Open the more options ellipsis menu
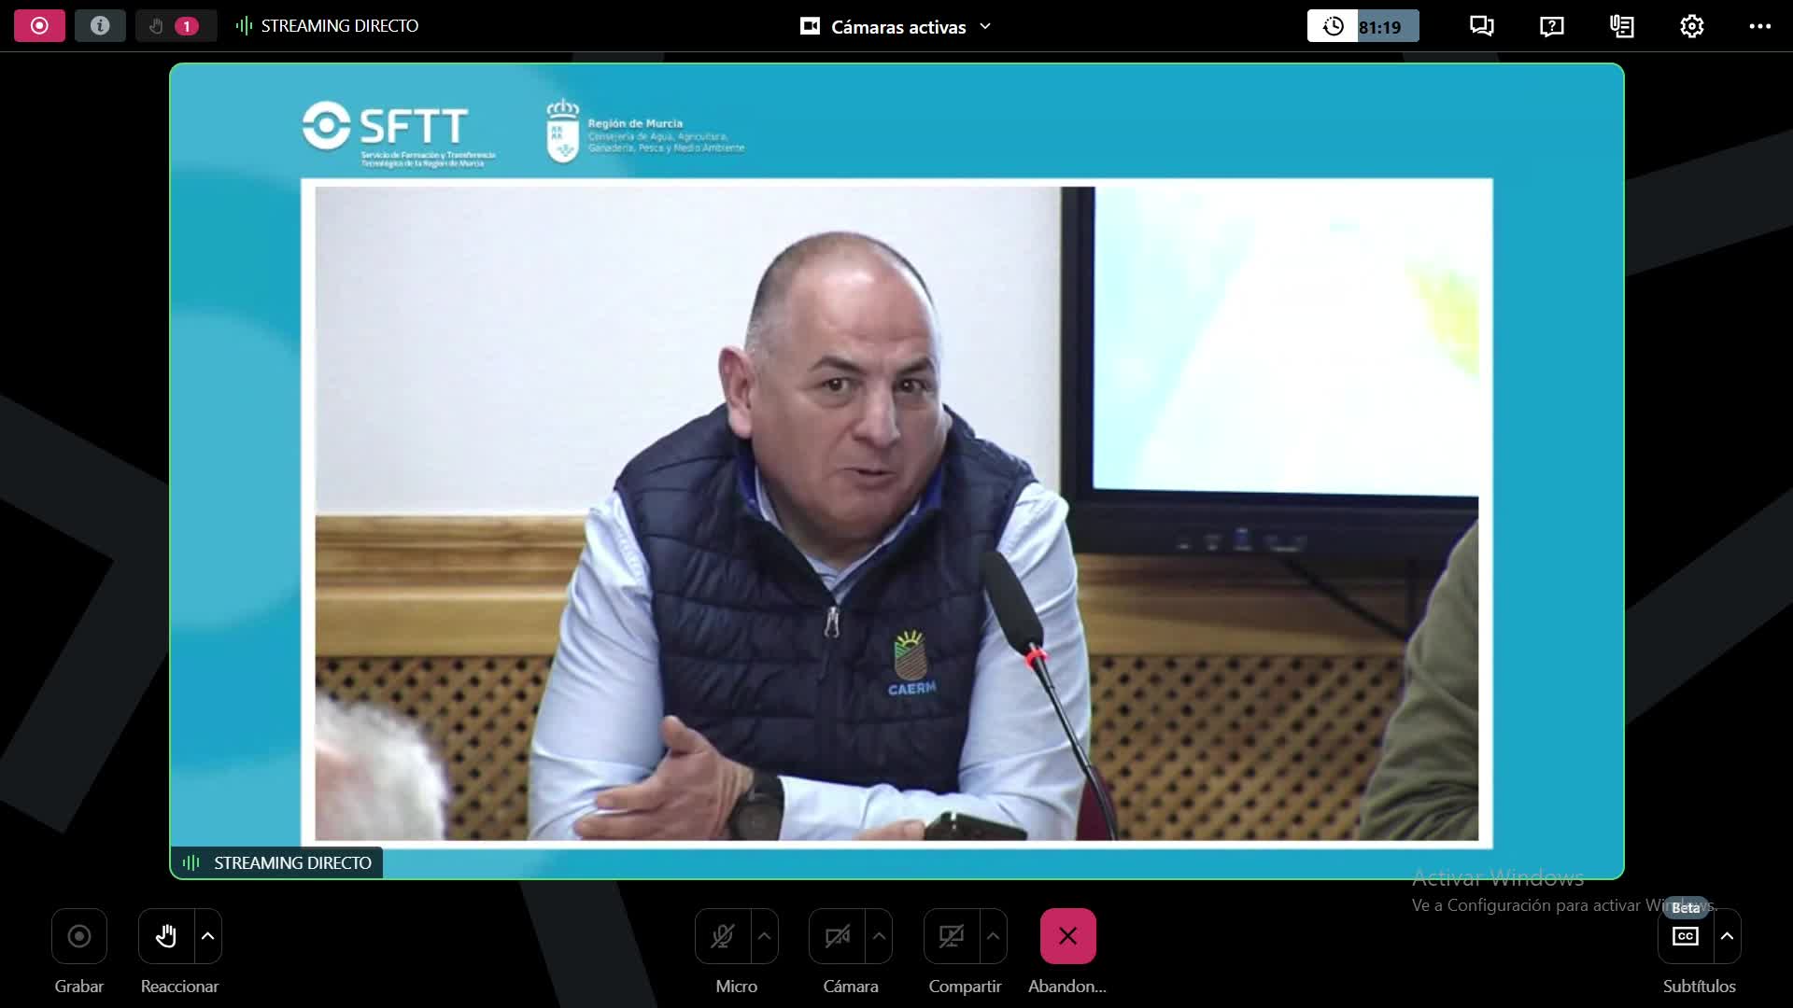Screen dimensions: 1793x1008 click(1760, 26)
